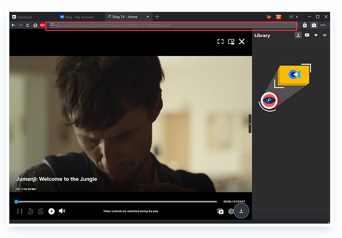
Task: Enter fullscreen in the video player
Action: [220, 42]
